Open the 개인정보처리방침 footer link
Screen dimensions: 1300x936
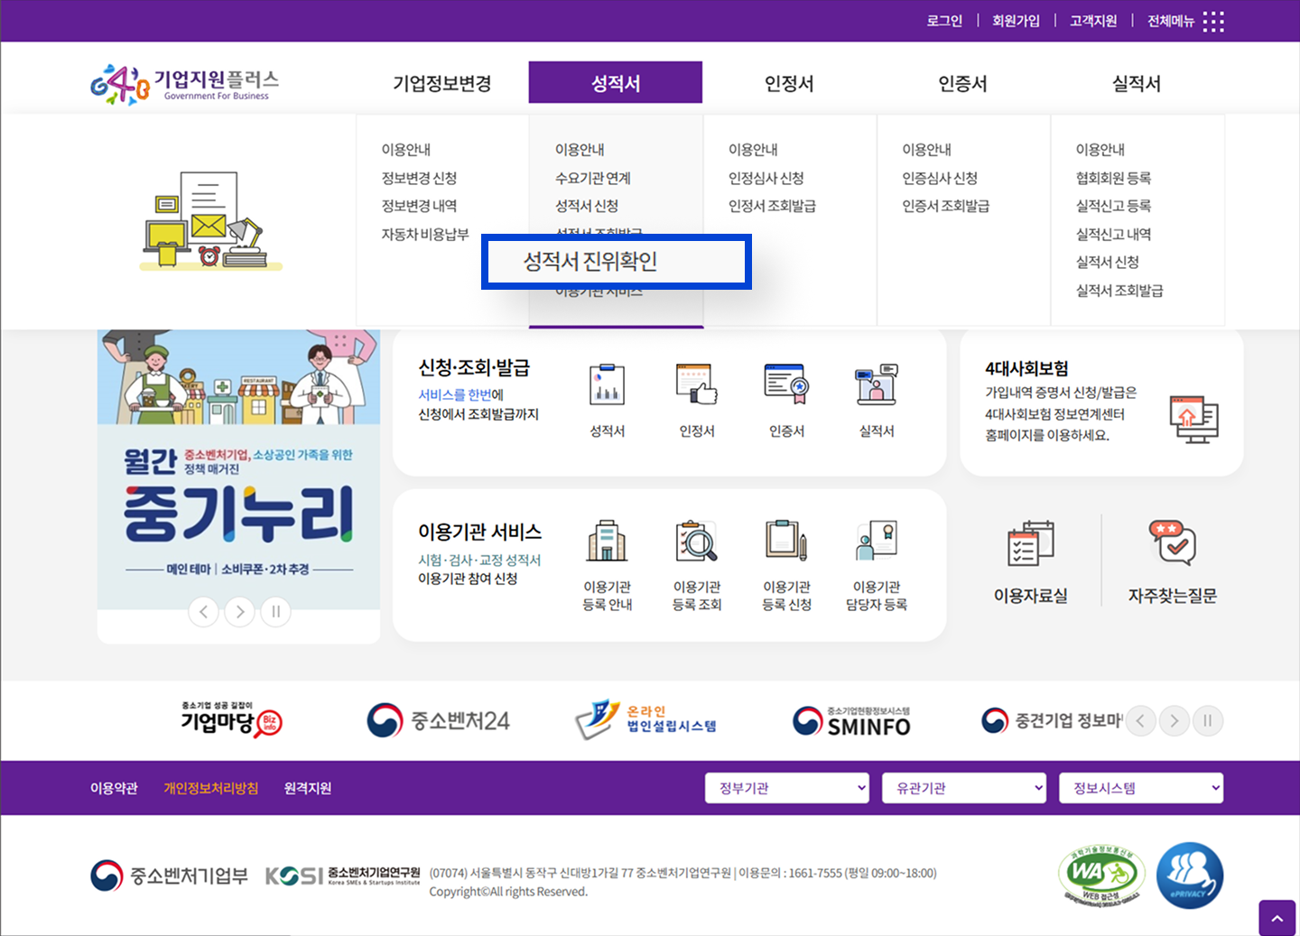[x=210, y=788]
